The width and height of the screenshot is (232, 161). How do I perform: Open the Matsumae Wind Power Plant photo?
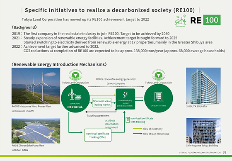click(x=36, y=86)
